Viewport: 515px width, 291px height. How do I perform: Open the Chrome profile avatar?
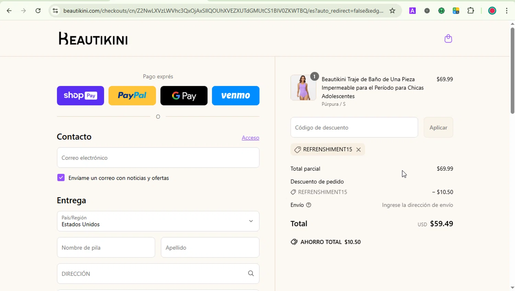492,11
